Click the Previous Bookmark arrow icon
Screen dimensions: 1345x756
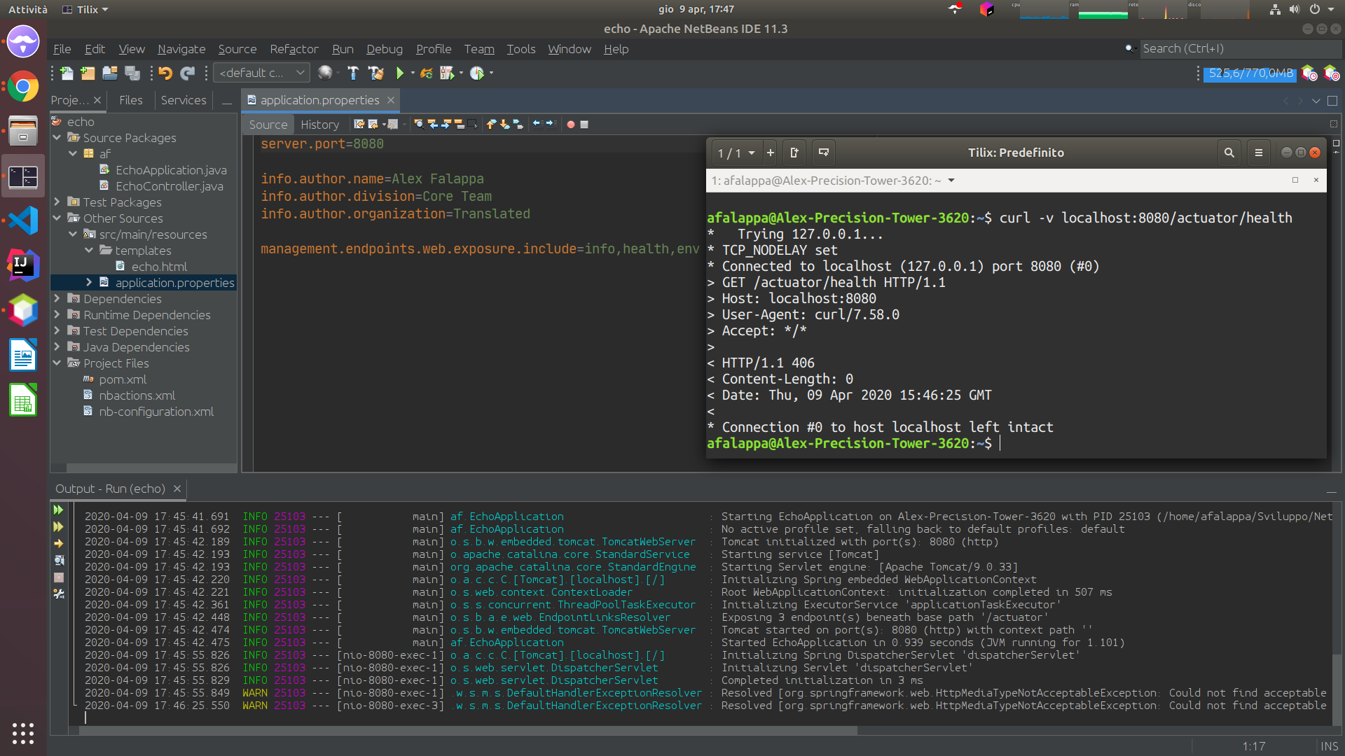coord(492,124)
